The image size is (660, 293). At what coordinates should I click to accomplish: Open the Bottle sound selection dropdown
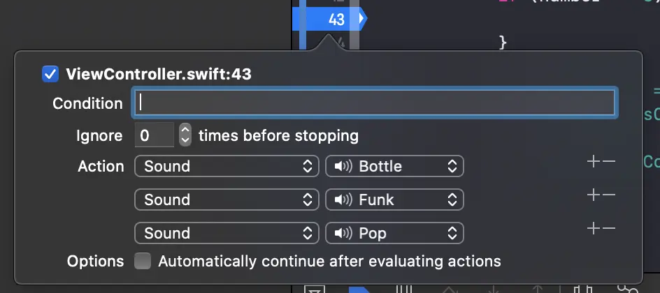394,166
